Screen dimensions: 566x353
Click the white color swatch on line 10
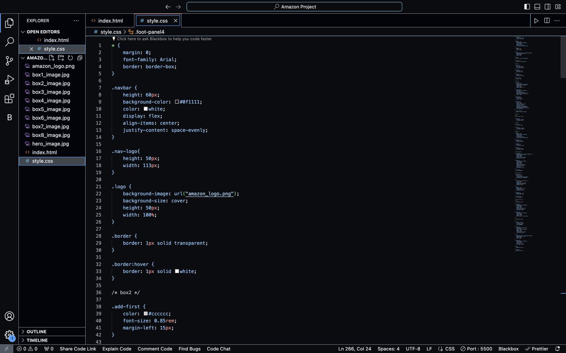pos(146,109)
